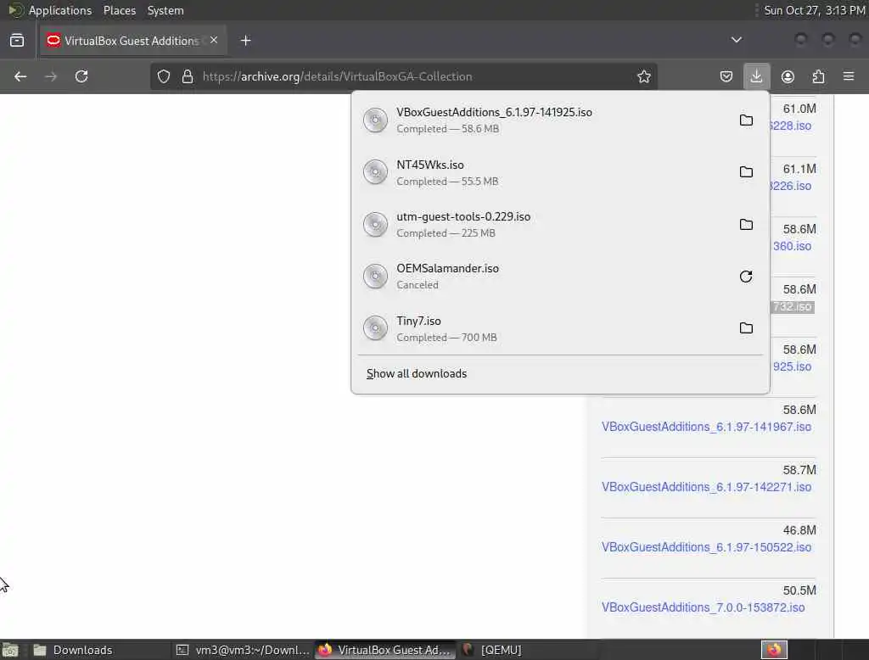Click disc icon of VBoxGuestAdditions_6.1.97-141925.iso entry

click(375, 120)
